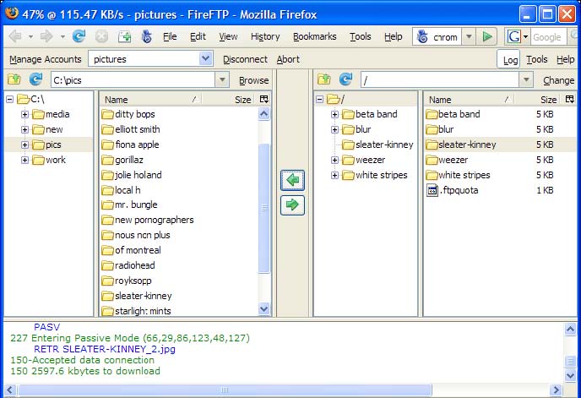Abort the current transfer
581x398 pixels.
(288, 59)
